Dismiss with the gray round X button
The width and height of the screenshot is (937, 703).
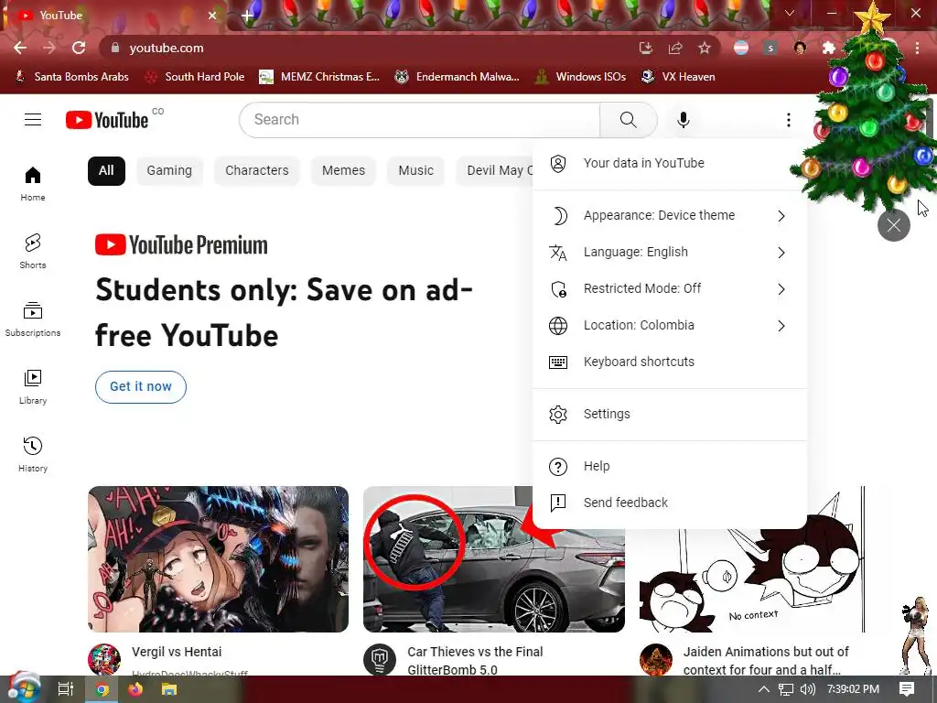point(893,225)
